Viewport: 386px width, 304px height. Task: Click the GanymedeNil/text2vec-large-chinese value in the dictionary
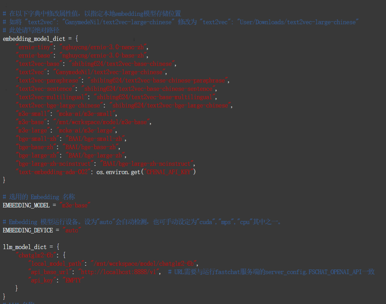point(110,72)
